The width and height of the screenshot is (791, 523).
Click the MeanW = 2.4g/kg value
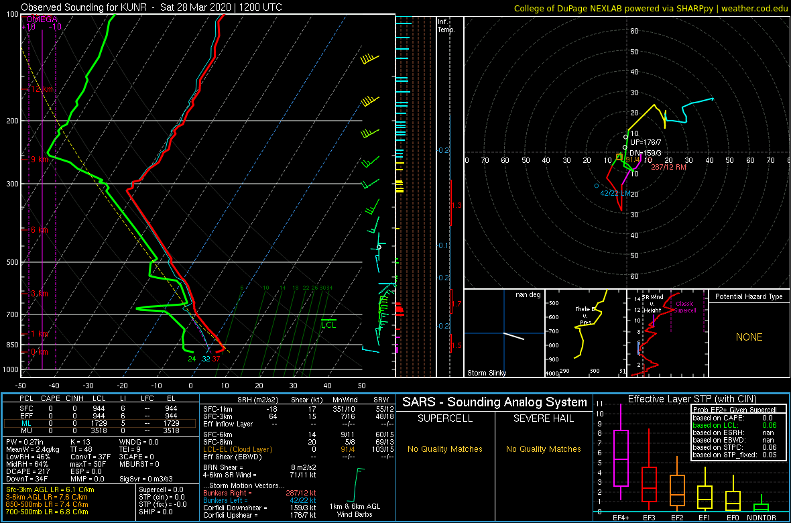[x=32, y=449]
